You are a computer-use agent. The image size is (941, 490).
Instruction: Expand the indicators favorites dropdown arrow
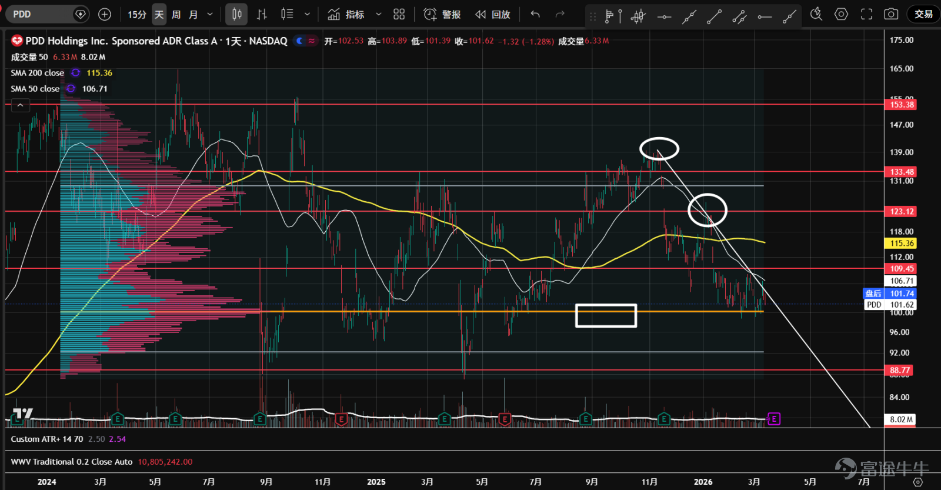click(378, 14)
